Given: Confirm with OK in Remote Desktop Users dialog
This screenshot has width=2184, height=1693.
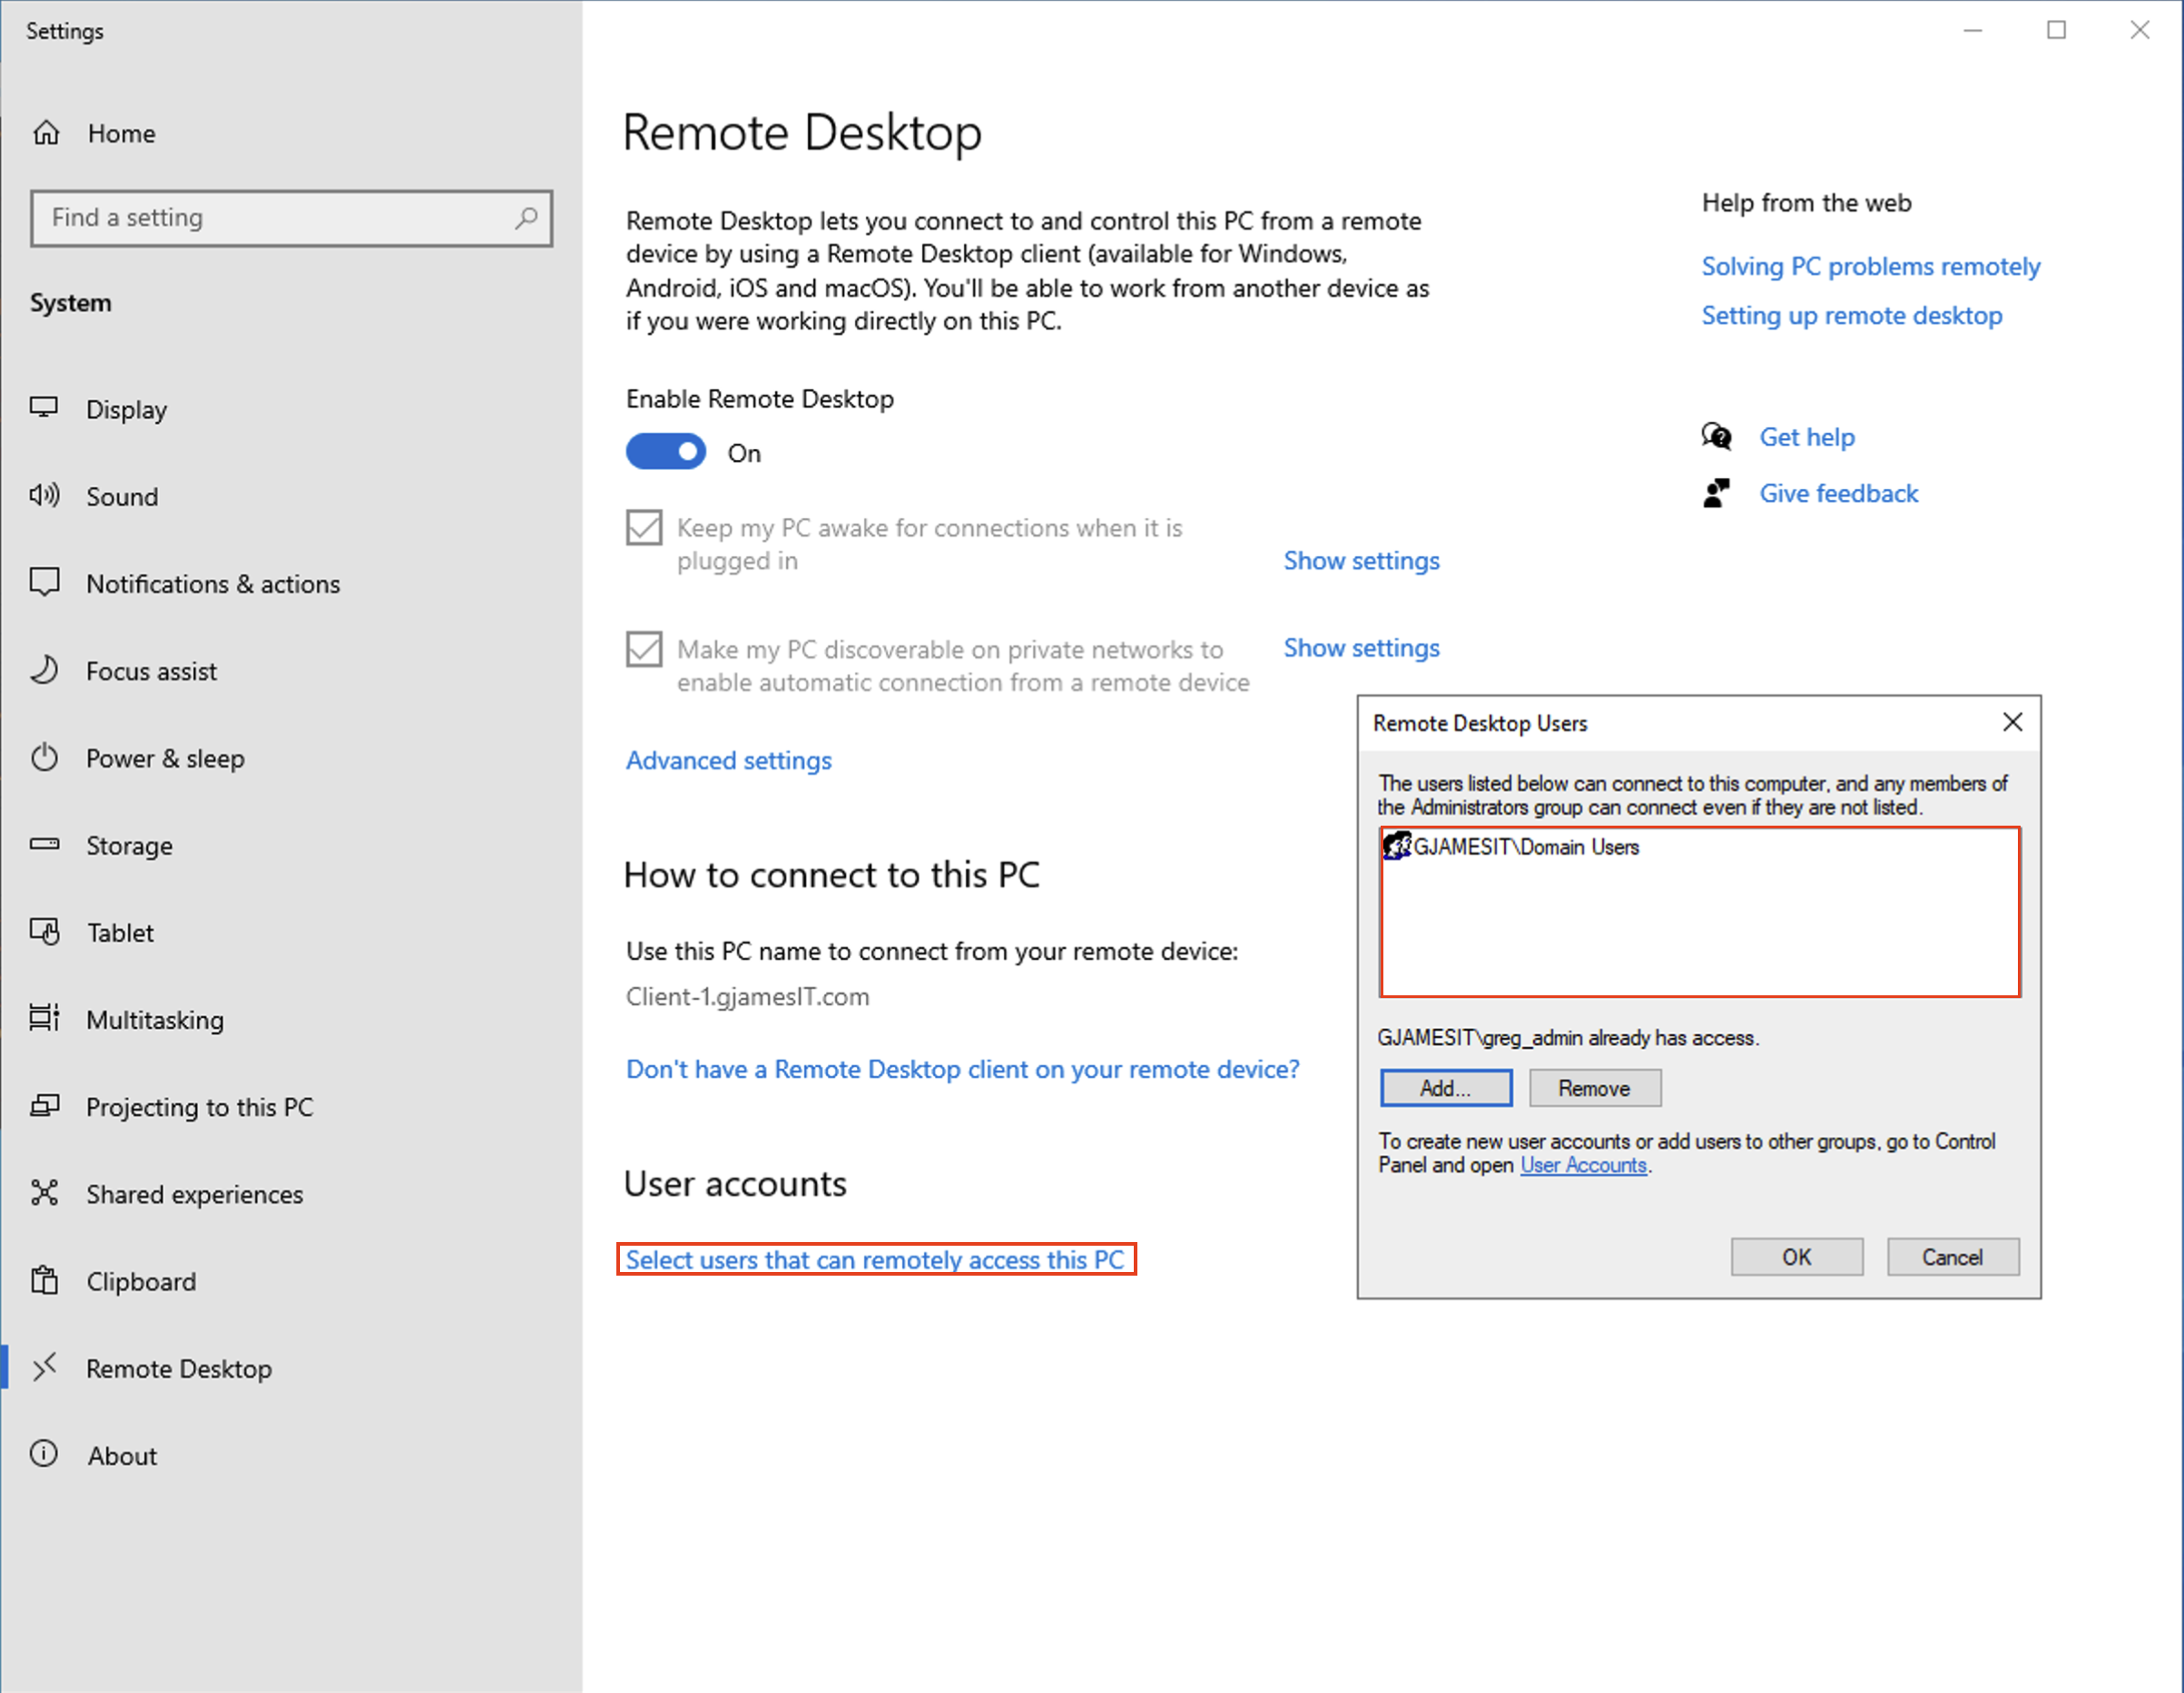Looking at the screenshot, I should [x=1797, y=1257].
